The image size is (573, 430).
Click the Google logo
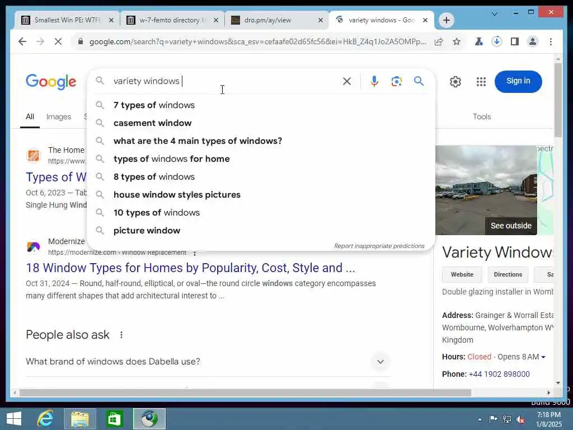(x=51, y=81)
